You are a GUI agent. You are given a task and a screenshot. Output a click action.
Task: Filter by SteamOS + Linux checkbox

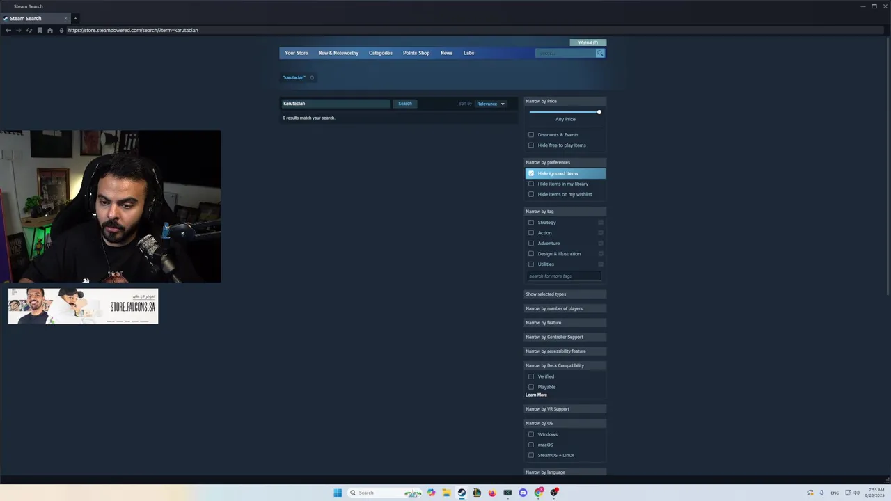pyautogui.click(x=531, y=455)
